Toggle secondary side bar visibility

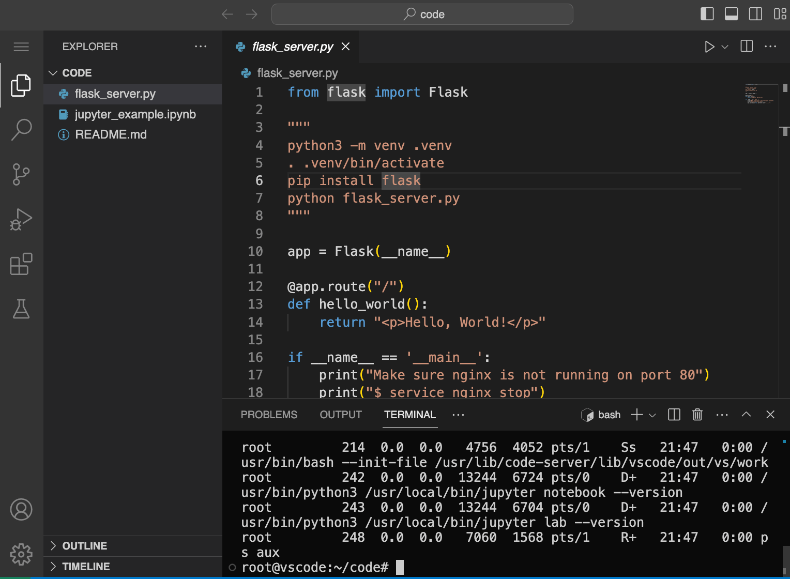click(x=755, y=14)
